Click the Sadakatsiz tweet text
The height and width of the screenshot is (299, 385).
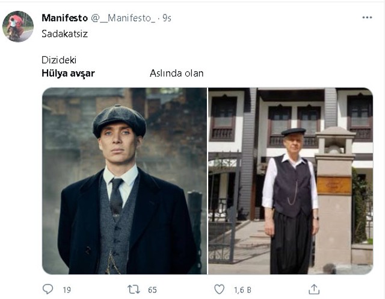tap(64, 34)
